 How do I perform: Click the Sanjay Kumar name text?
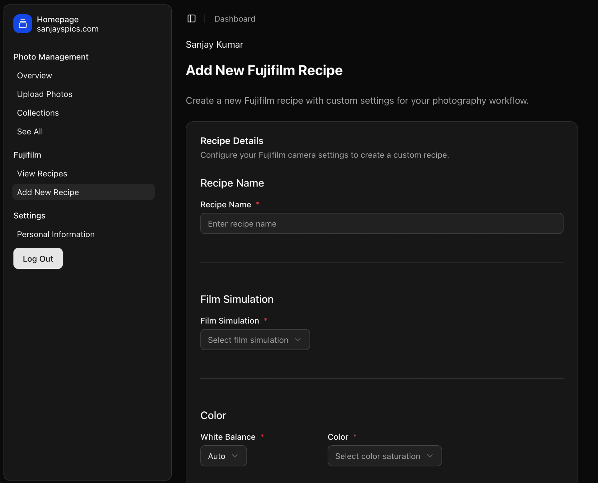coord(215,45)
